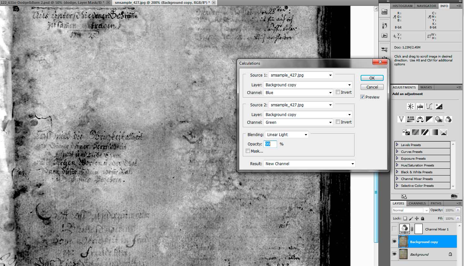Add a Curves adjustment layer
The width and height of the screenshot is (464, 266).
point(429,106)
